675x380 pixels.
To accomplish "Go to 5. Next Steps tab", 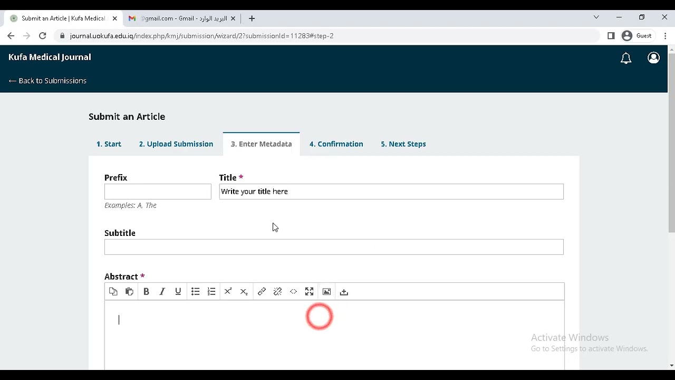I will [403, 144].
